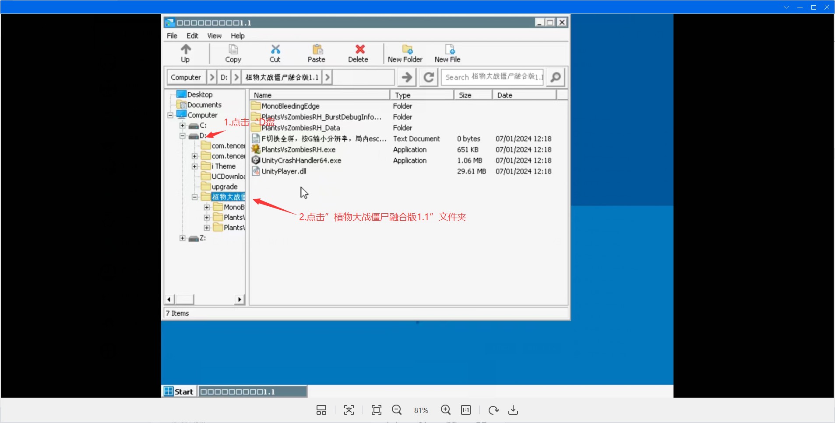Click the fit-to-window icon
Image resolution: width=835 pixels, height=423 pixels.
click(376, 410)
